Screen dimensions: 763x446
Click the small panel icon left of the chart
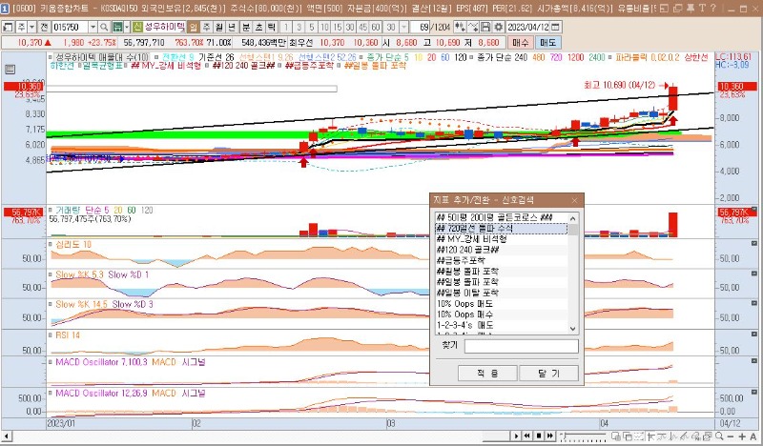11,70
